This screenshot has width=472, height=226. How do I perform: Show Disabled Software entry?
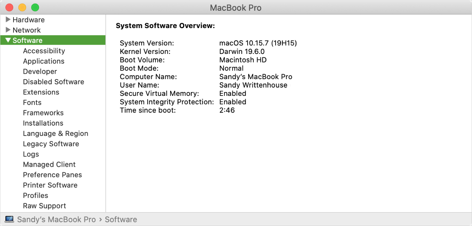pos(53,82)
